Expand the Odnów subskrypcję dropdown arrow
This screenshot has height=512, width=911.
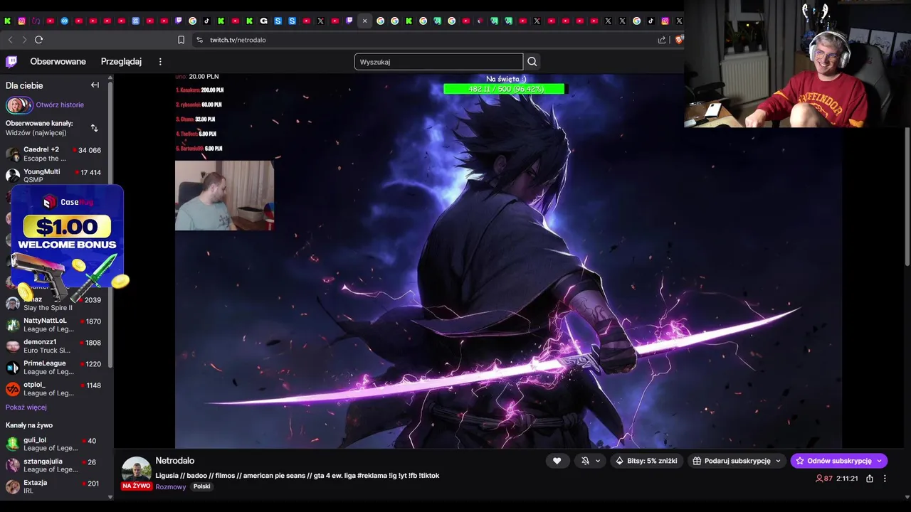coord(880,461)
